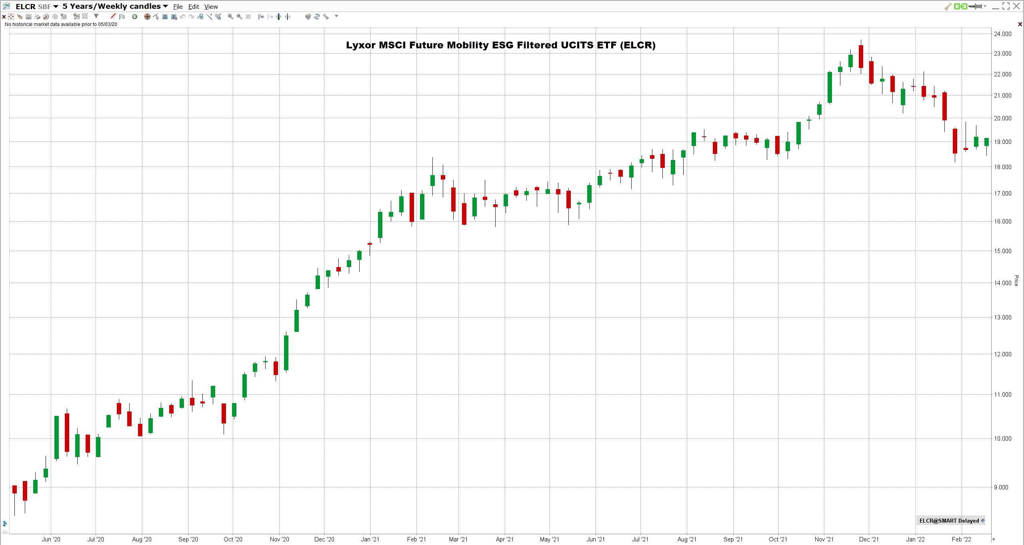This screenshot has height=545, width=1024.
Task: Click the 'No historical market data' message
Action: point(61,24)
